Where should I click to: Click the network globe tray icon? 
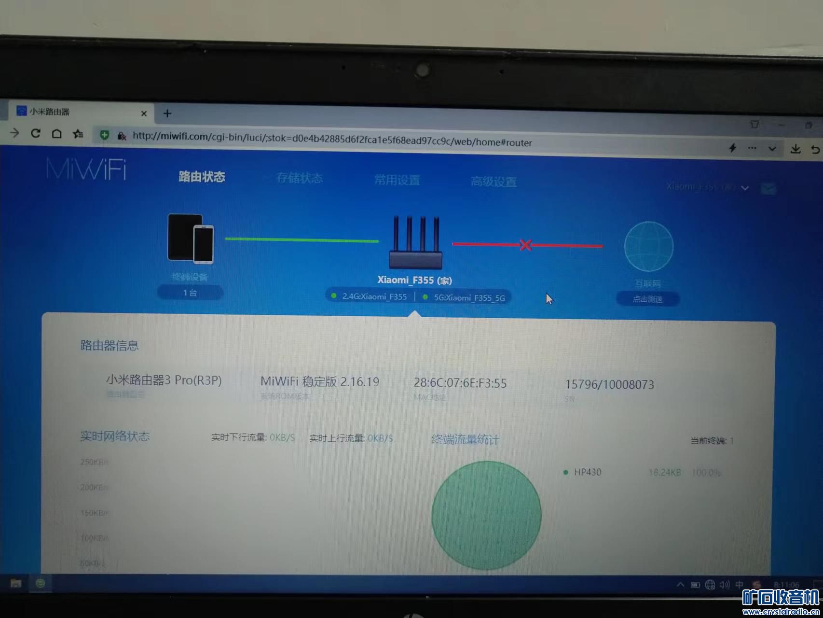(710, 585)
